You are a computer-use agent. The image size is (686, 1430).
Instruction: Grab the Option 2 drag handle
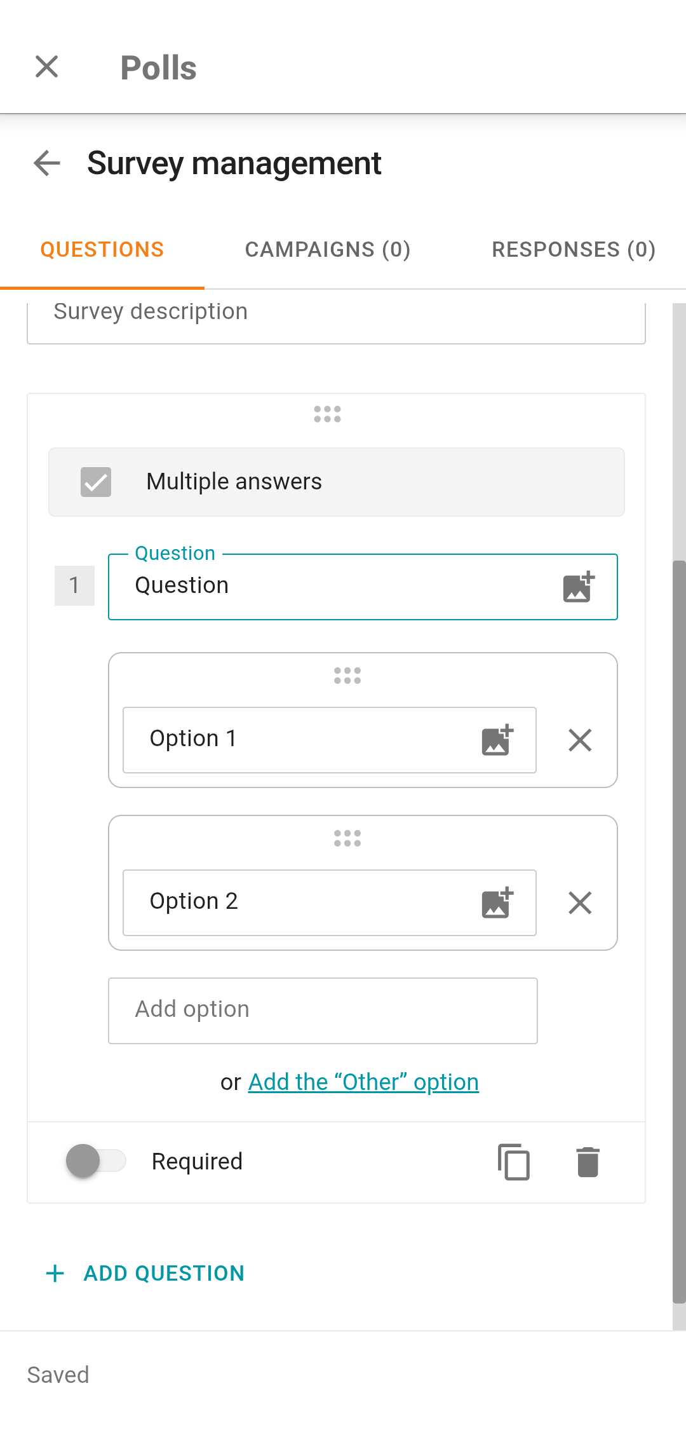347,839
